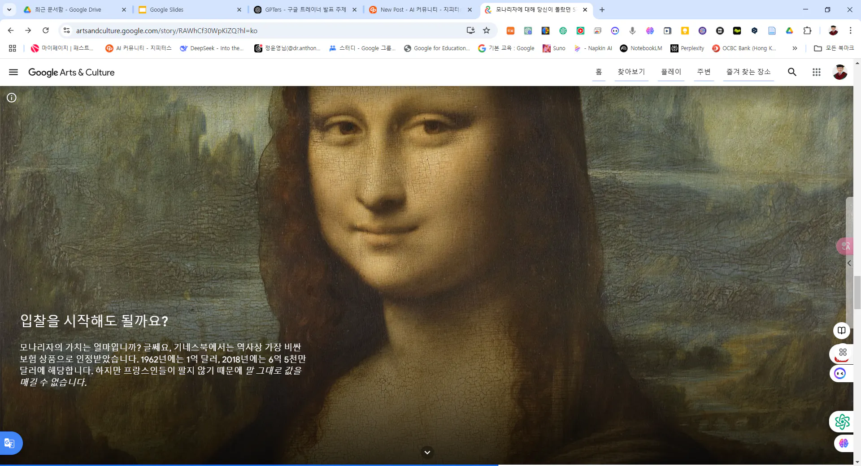Click the scrollbar down arrow
Screen dimensions: 861x466
(857, 462)
